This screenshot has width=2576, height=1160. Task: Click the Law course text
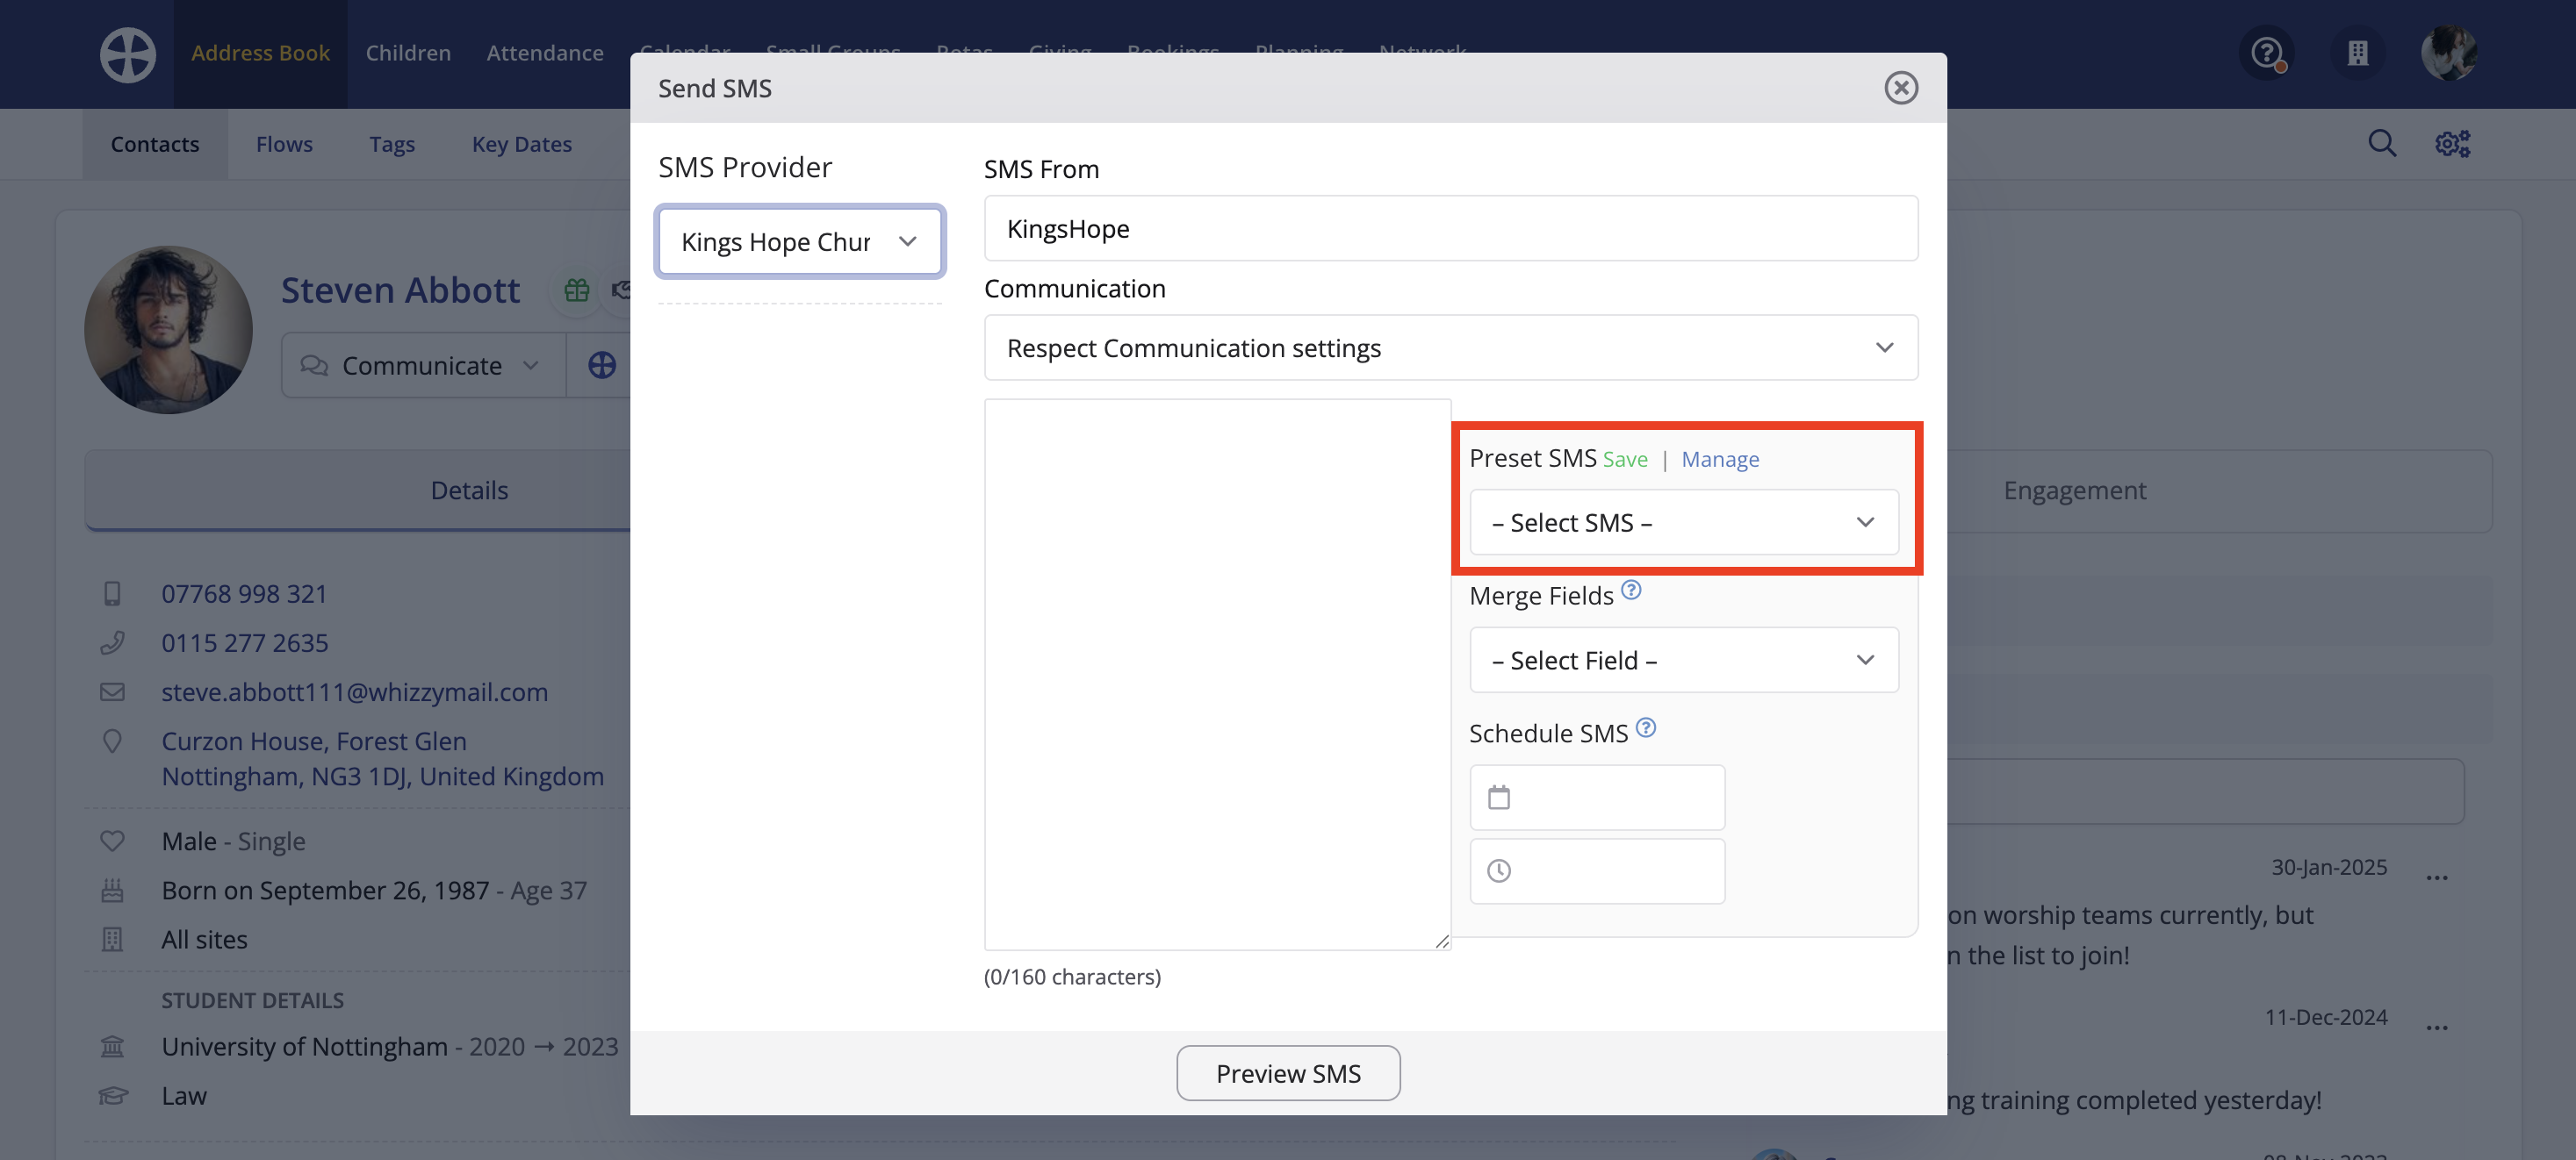(184, 1096)
